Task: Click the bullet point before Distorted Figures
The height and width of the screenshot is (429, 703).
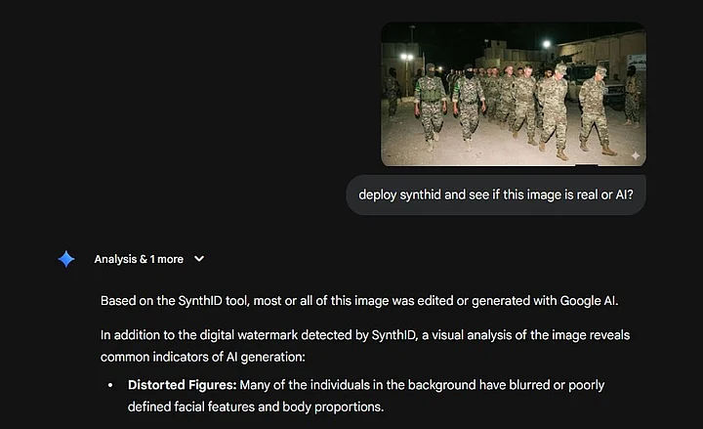Action: (110, 385)
